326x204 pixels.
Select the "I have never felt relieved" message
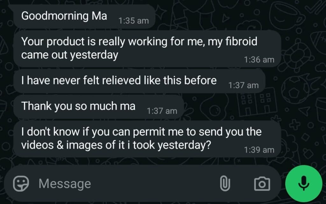tap(118, 81)
